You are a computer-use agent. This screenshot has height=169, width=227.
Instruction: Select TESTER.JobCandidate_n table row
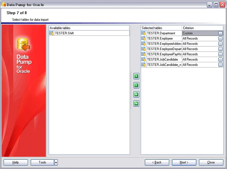pos(164,65)
